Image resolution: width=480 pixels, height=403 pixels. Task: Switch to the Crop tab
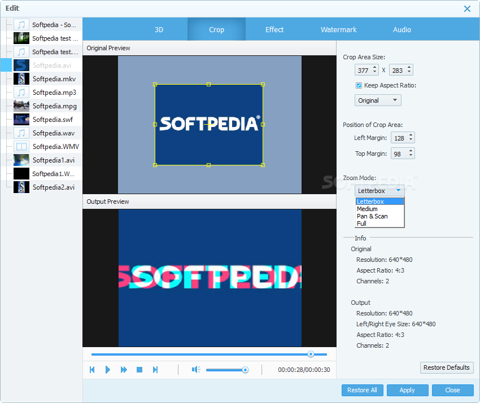216,29
